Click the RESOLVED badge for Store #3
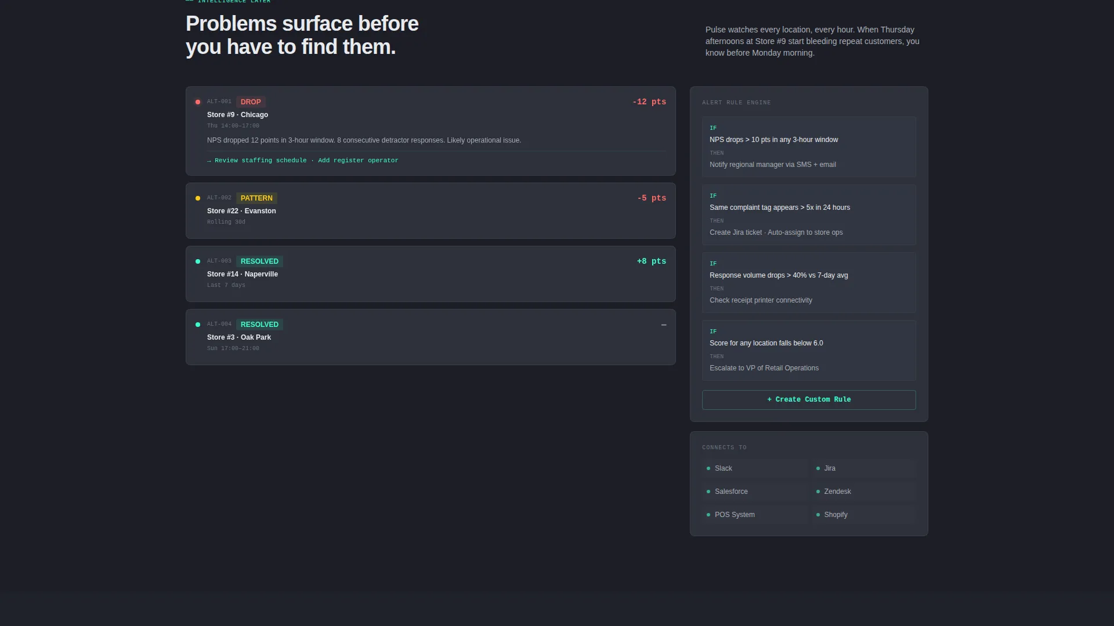1114x626 pixels. click(259, 325)
